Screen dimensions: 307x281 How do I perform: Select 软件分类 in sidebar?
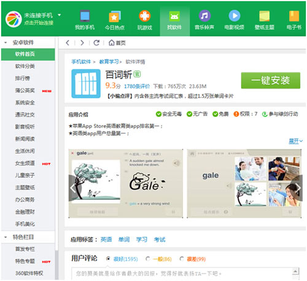coord(25,66)
